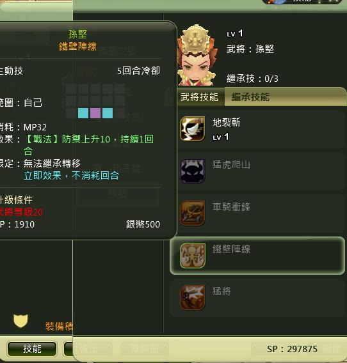This screenshot has height=363, width=347.
Task: Click the 孫堅 general portrait
Action: click(197, 55)
